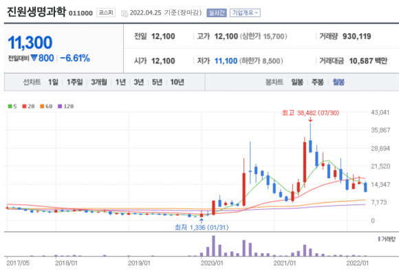Select the 1일 line chart tab
The width and height of the screenshot is (399, 271).
coord(53,82)
